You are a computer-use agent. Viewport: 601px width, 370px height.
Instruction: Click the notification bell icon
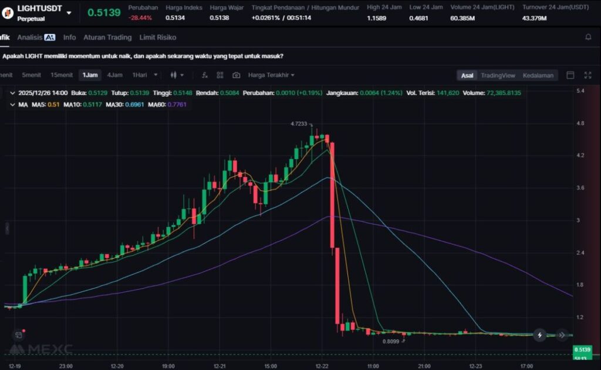click(588, 37)
